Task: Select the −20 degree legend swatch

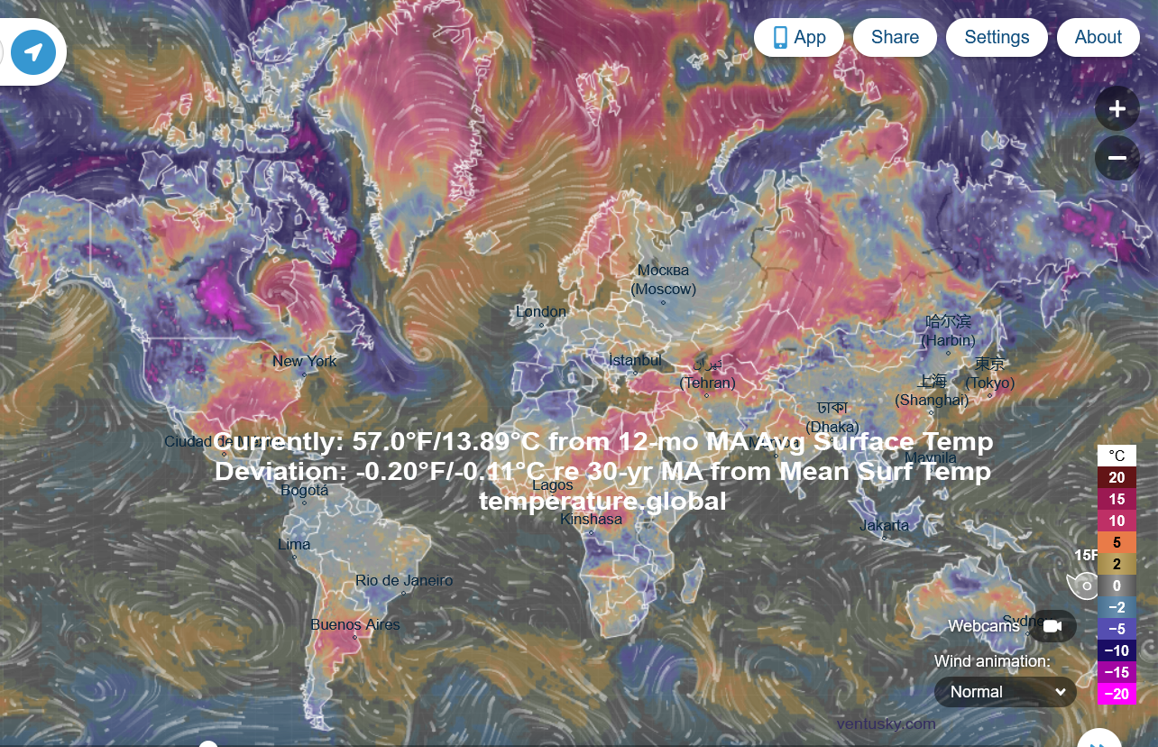Action: point(1116,694)
